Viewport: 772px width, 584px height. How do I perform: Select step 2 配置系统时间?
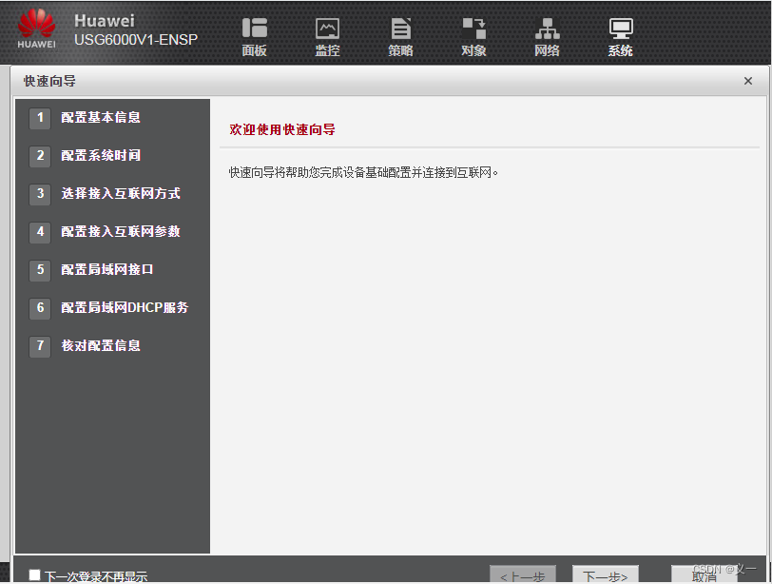[x=86, y=156]
